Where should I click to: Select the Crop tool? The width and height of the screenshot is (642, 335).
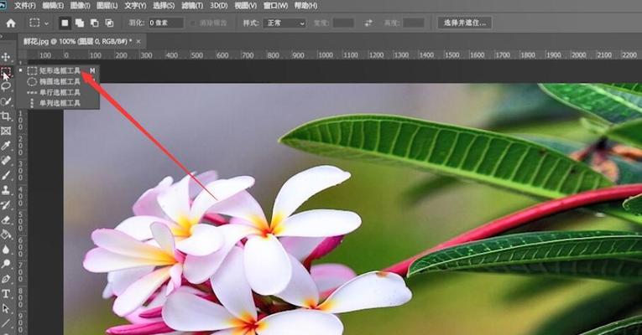[6, 116]
